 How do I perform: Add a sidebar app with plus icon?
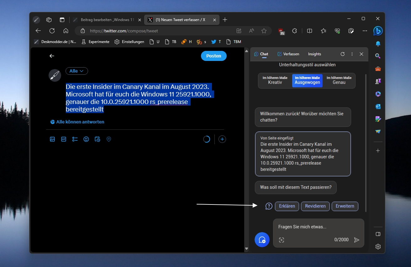(378, 151)
